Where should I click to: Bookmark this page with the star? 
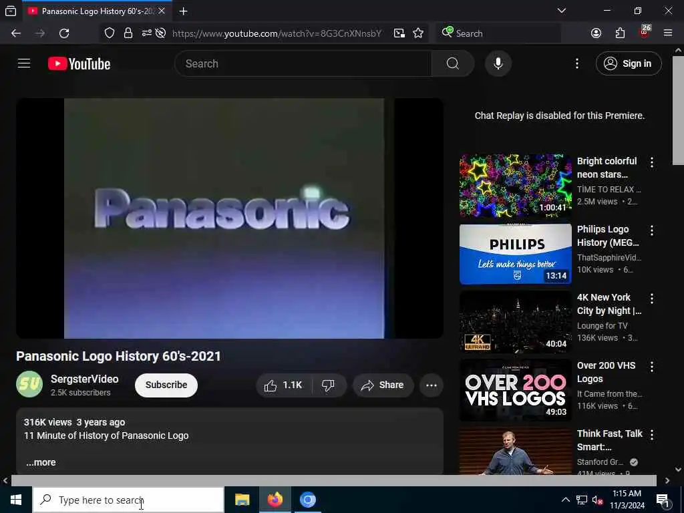(418, 33)
